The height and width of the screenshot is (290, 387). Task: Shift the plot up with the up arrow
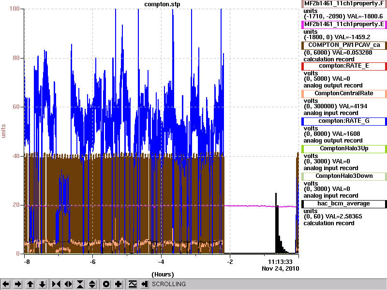click(x=30, y=284)
